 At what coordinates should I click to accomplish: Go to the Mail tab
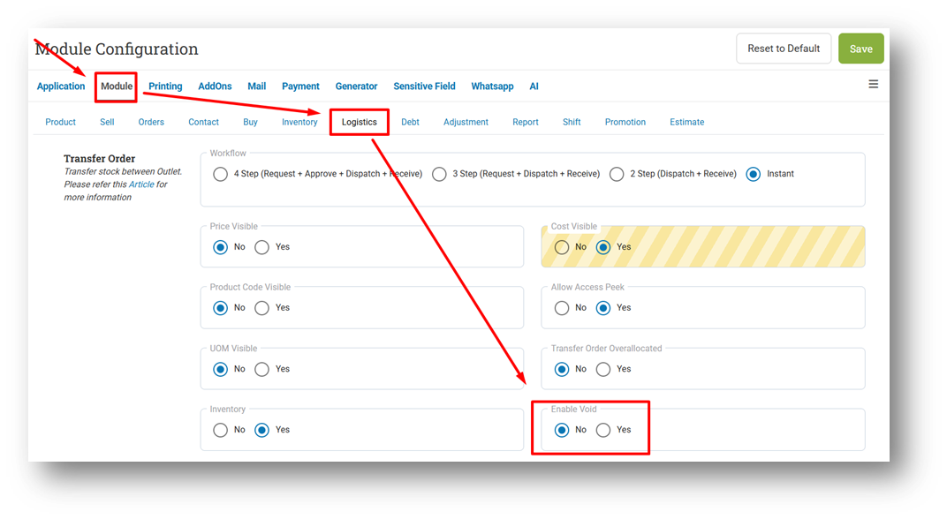(x=257, y=86)
